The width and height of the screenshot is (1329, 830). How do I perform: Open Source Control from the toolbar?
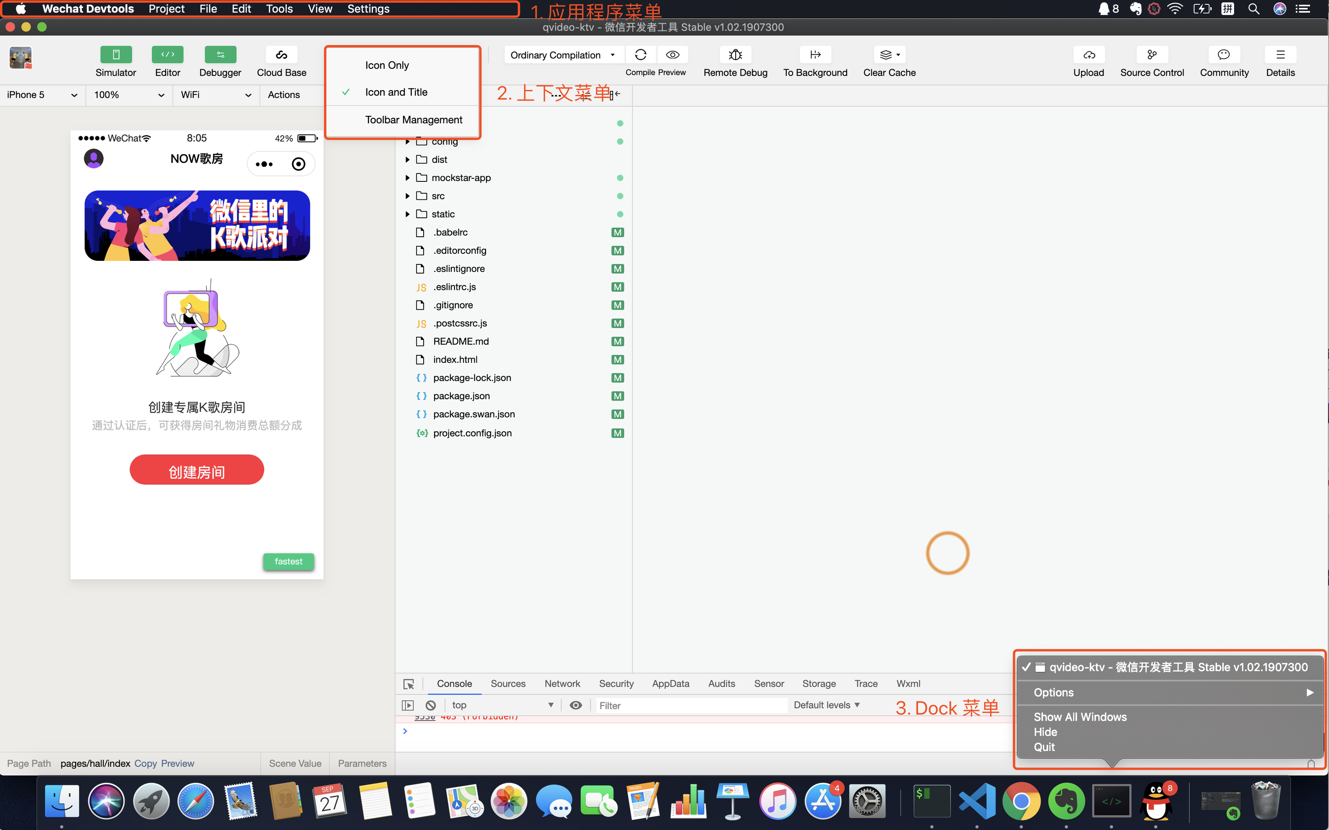pyautogui.click(x=1151, y=55)
